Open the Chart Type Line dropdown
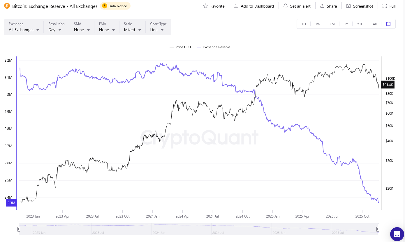The width and height of the screenshot is (405, 242). [157, 30]
